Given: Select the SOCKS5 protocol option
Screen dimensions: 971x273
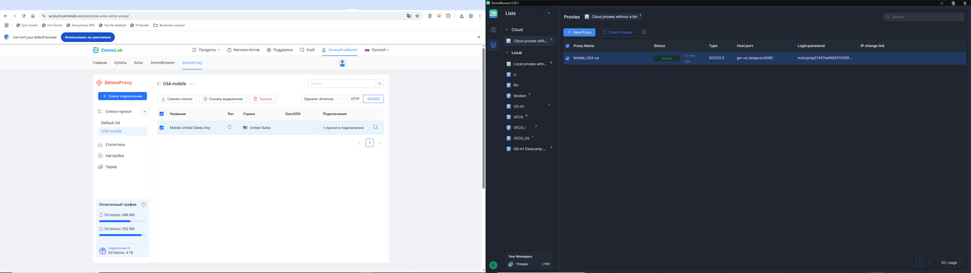Looking at the screenshot, I should [x=373, y=99].
